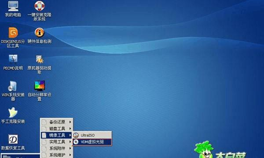Click the 我的电脑 icon caption
264x158 pixels.
(13, 15)
